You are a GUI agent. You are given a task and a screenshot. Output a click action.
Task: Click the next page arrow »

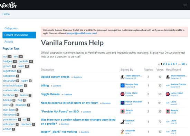pos(186,64)
